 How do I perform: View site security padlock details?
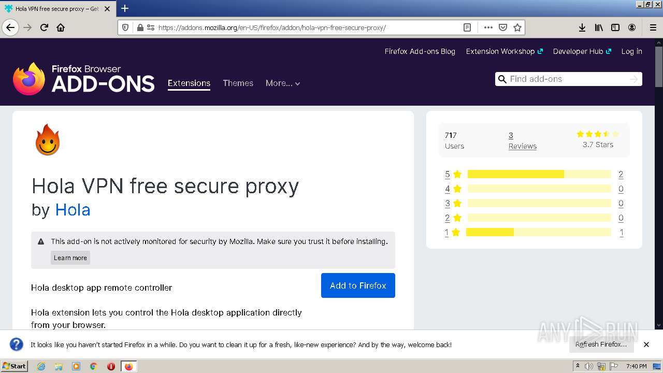140,27
